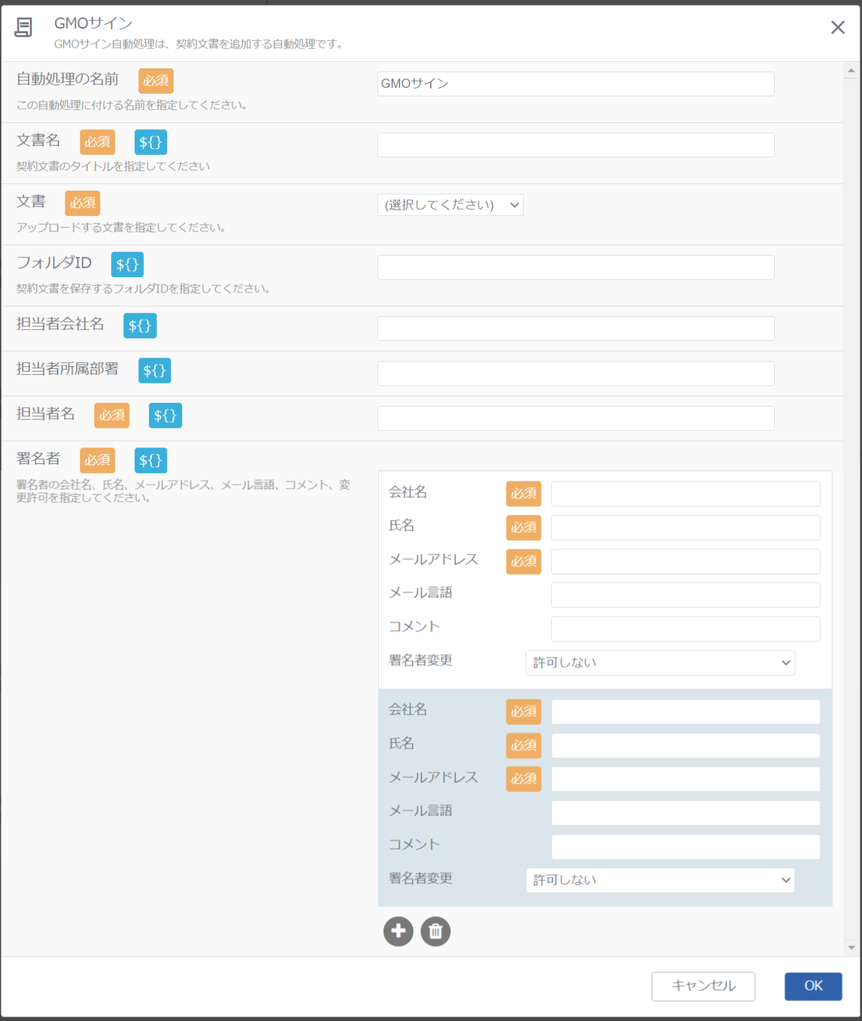The height and width of the screenshot is (1021, 862).
Task: Open ${} variable picker for 担当者所属部署
Action: (155, 371)
